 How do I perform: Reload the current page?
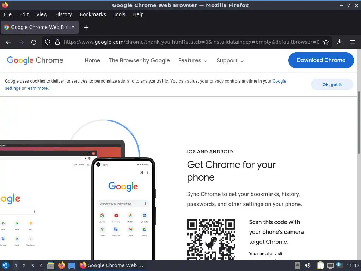click(x=34, y=42)
